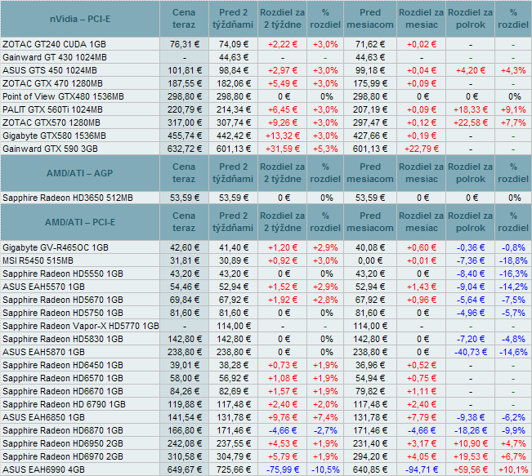Select Gainward GTX 590 3GB name

tap(50, 149)
